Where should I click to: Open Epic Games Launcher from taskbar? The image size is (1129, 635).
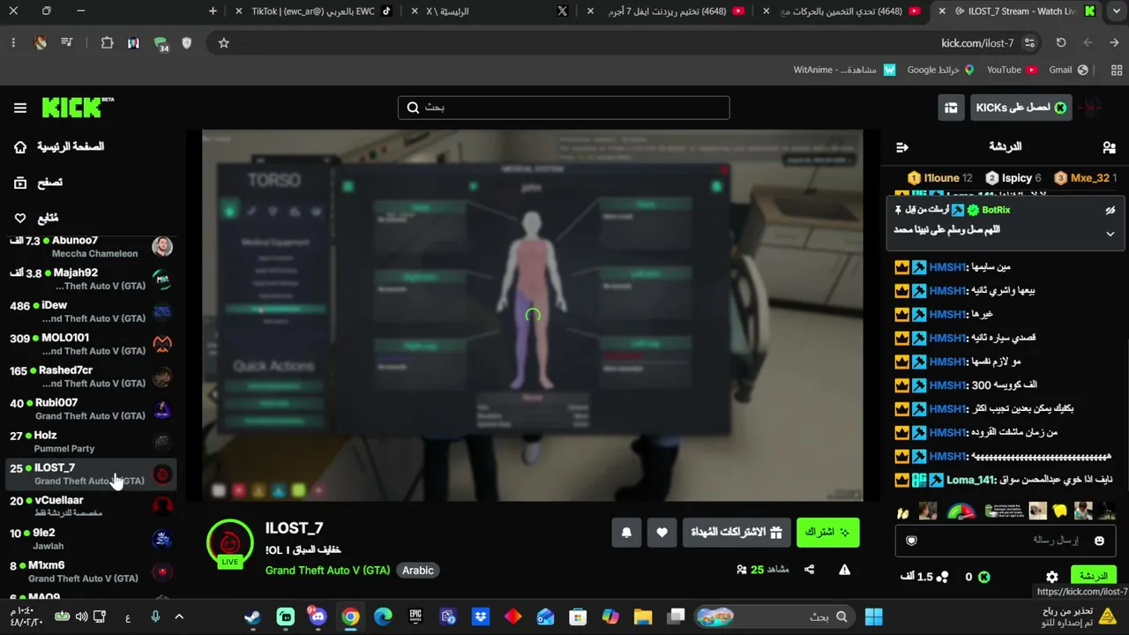click(x=415, y=616)
